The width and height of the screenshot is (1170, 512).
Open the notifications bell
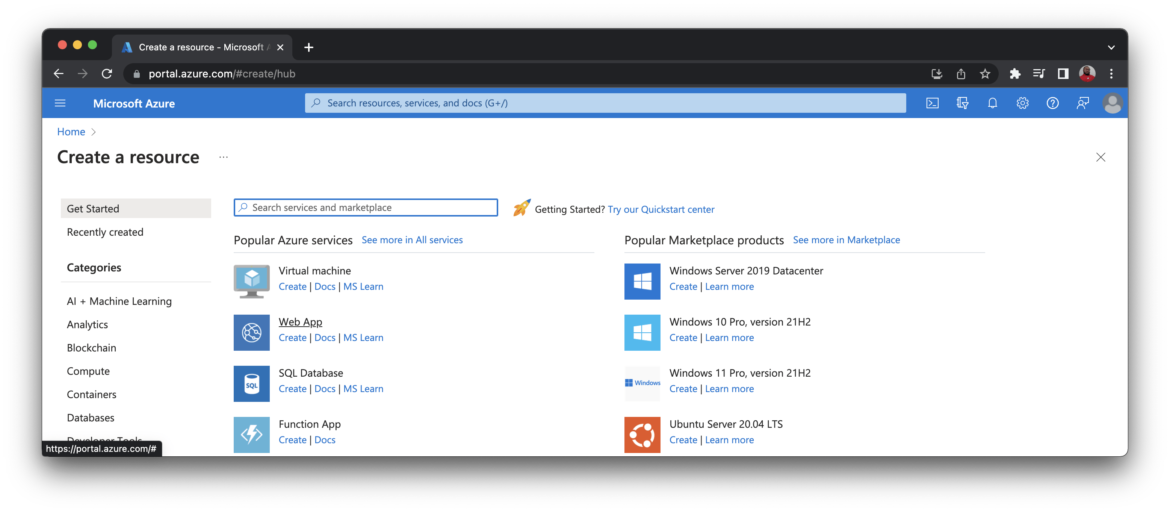coord(992,103)
